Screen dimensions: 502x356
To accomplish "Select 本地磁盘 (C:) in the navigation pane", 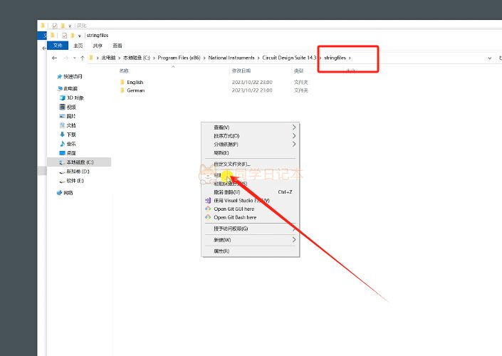I will click(x=80, y=162).
